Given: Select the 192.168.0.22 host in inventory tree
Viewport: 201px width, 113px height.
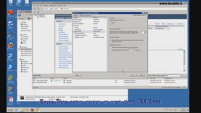Looking at the screenshot, I should [41, 15].
